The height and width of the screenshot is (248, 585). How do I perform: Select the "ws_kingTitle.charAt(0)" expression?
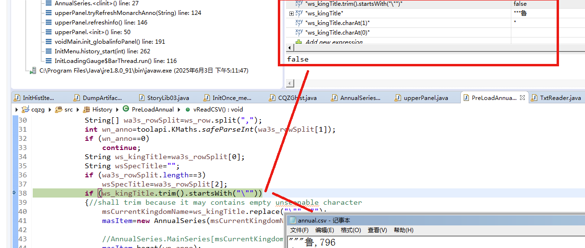tap(337, 33)
